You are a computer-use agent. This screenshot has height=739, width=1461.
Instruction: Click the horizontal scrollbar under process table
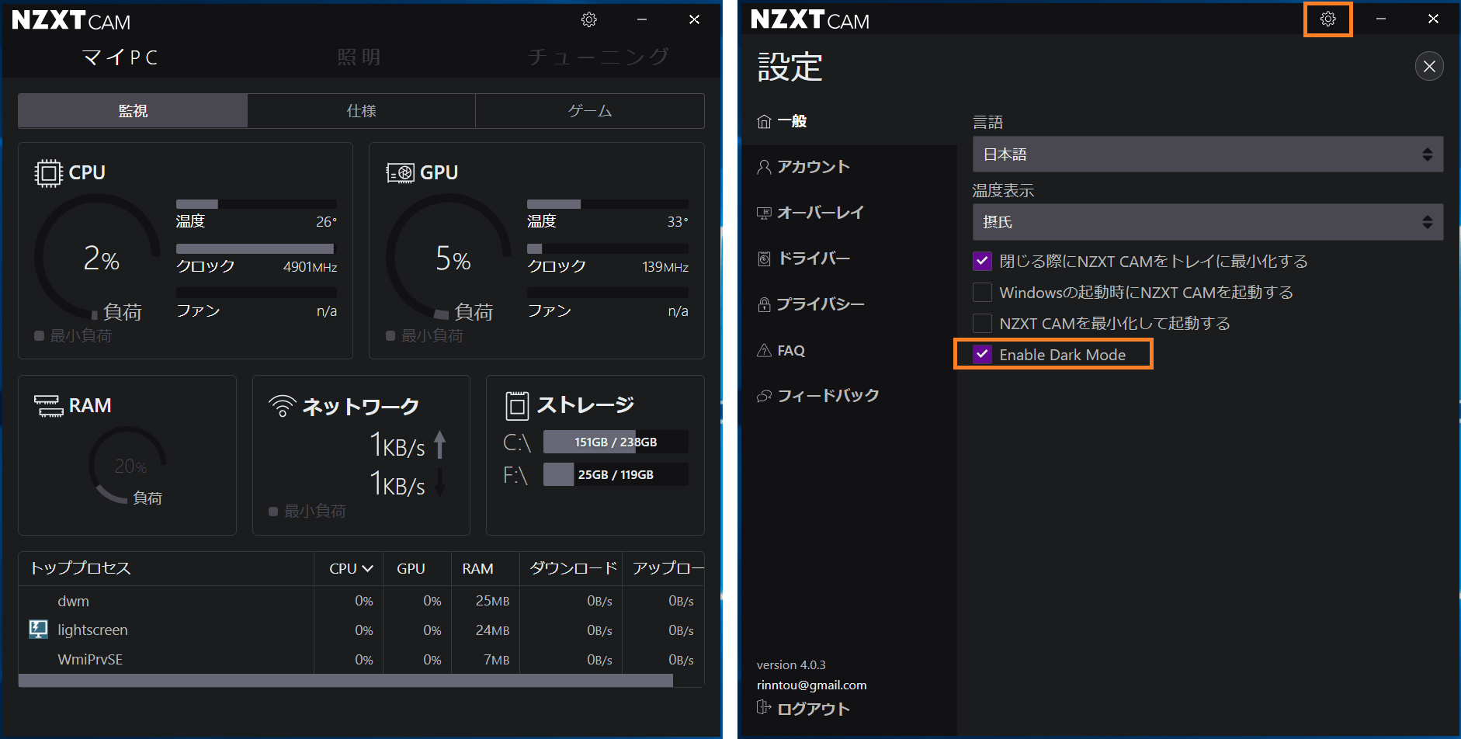pyautogui.click(x=345, y=681)
